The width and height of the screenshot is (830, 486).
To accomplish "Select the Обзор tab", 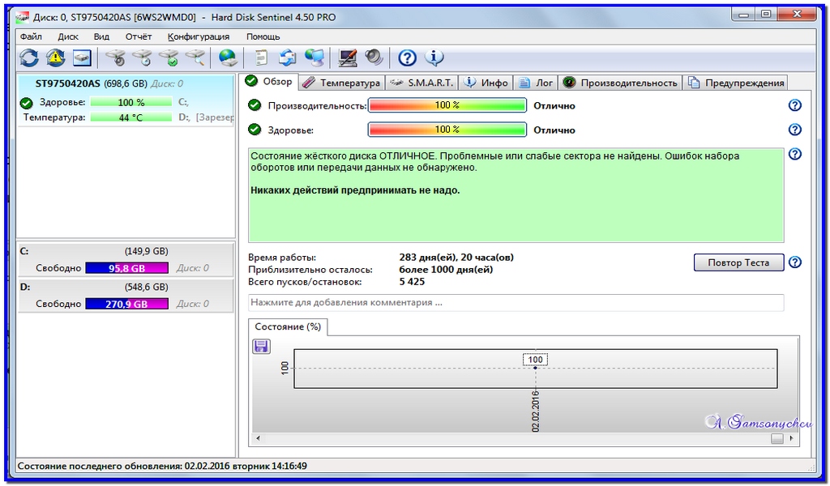I will (x=269, y=82).
